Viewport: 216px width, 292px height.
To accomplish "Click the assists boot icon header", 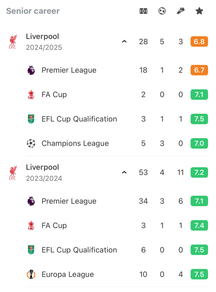I will coord(181,11).
